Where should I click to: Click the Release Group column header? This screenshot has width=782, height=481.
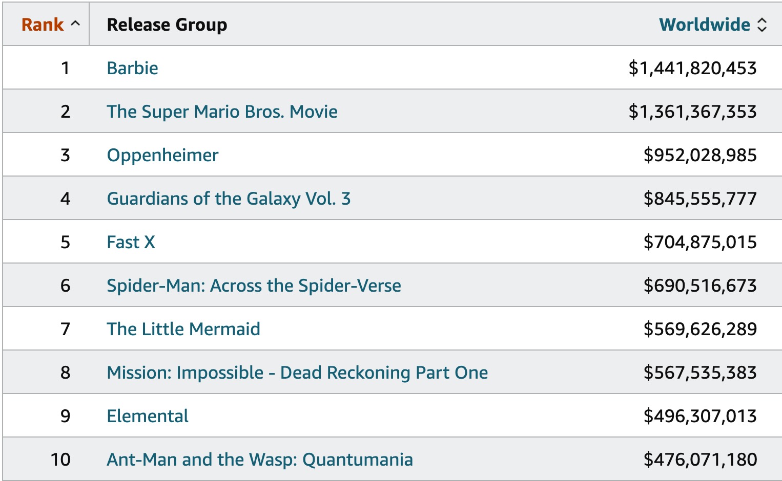pos(167,25)
